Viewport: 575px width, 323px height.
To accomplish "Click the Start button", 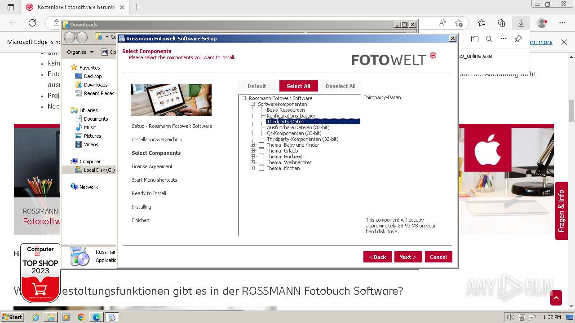I will [13, 317].
